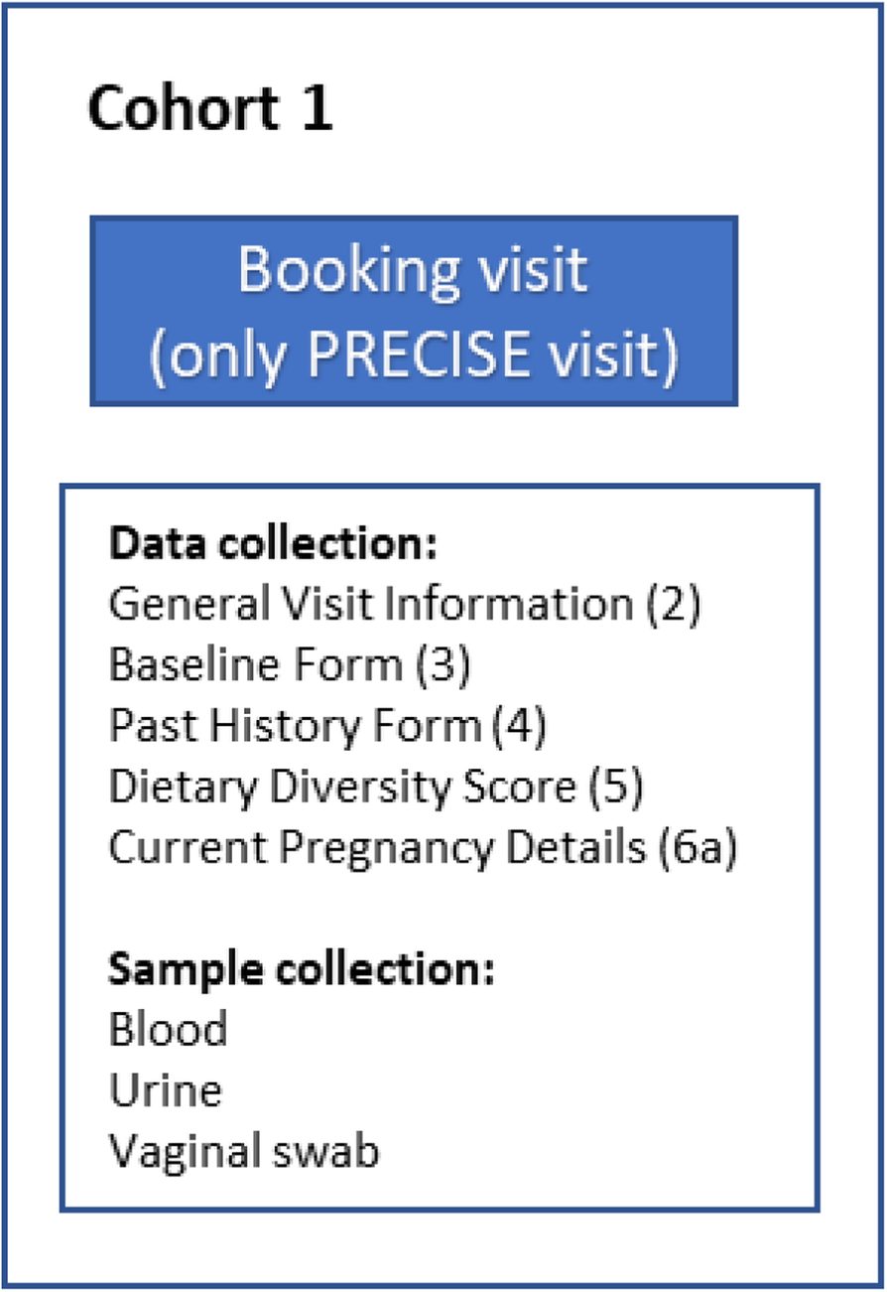This screenshot has height=1292, width=887.
Task: Select the Urine sample item
Action: click(x=166, y=1091)
